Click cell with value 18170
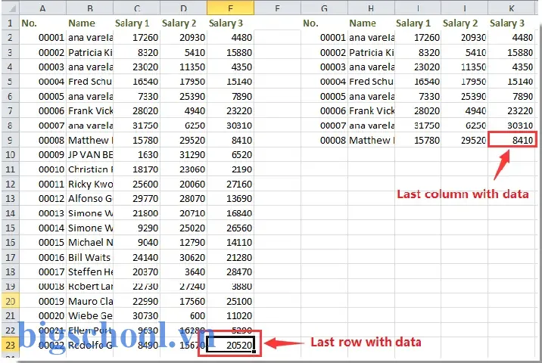 [136, 169]
